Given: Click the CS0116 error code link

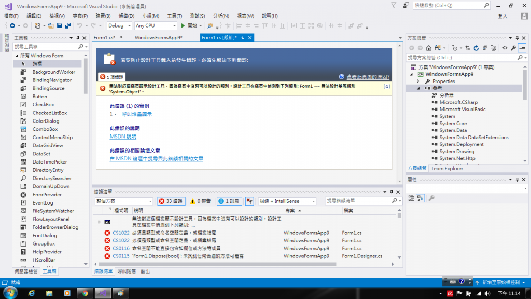Looking at the screenshot, I should (121, 249).
